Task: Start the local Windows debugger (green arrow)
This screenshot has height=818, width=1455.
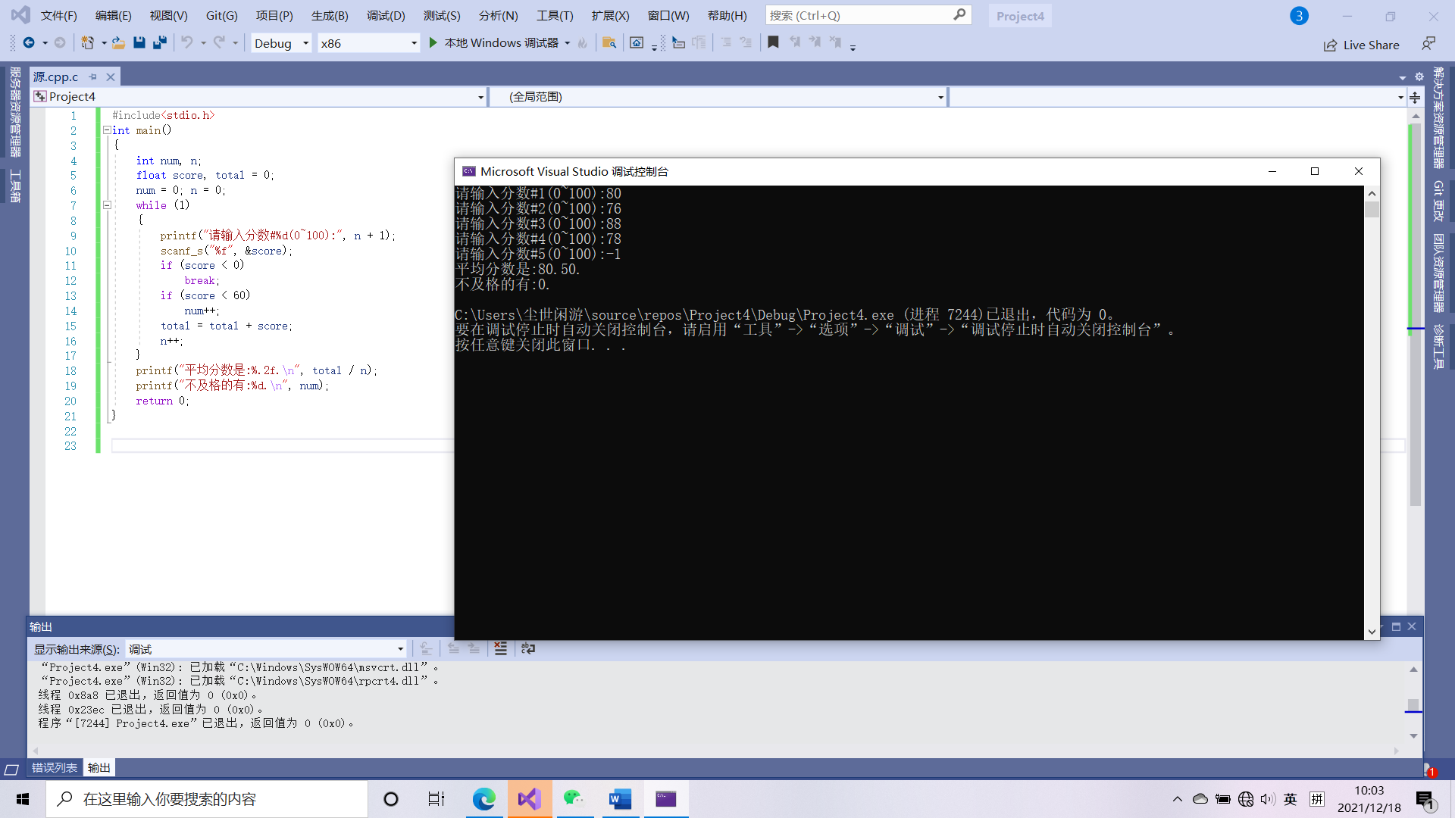Action: 433,43
